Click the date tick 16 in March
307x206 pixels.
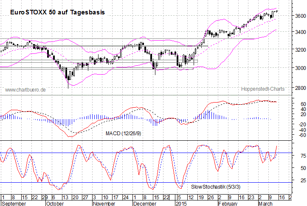click(x=282, y=198)
